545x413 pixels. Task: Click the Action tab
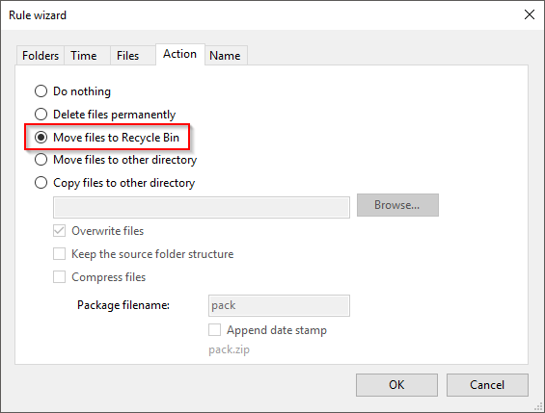[x=179, y=54]
